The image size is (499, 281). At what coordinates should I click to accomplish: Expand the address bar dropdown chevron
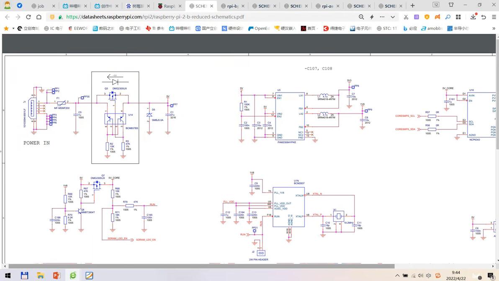coord(393,17)
